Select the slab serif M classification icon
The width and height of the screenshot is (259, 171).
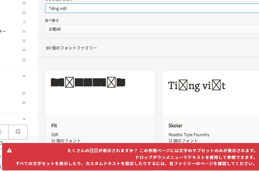coord(24,13)
